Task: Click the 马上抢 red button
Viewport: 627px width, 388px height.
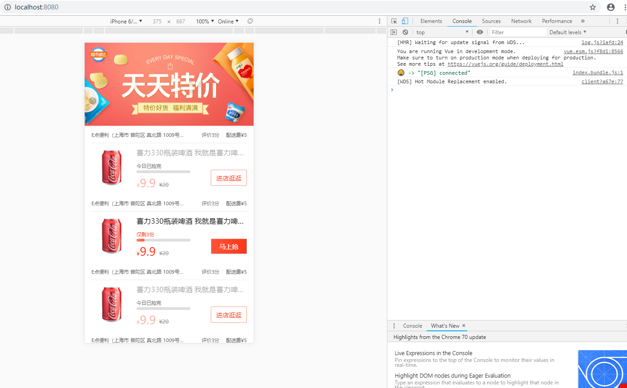Action: pyautogui.click(x=229, y=246)
